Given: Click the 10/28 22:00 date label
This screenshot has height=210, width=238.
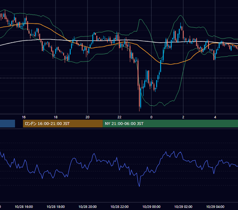Looking at the screenshot, I should [x=119, y=206].
